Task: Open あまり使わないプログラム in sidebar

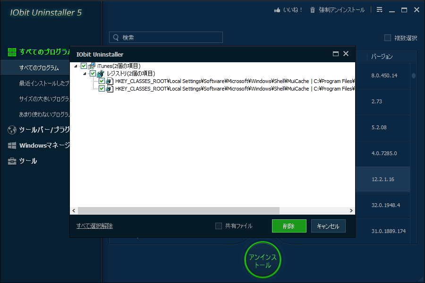Action: point(44,114)
